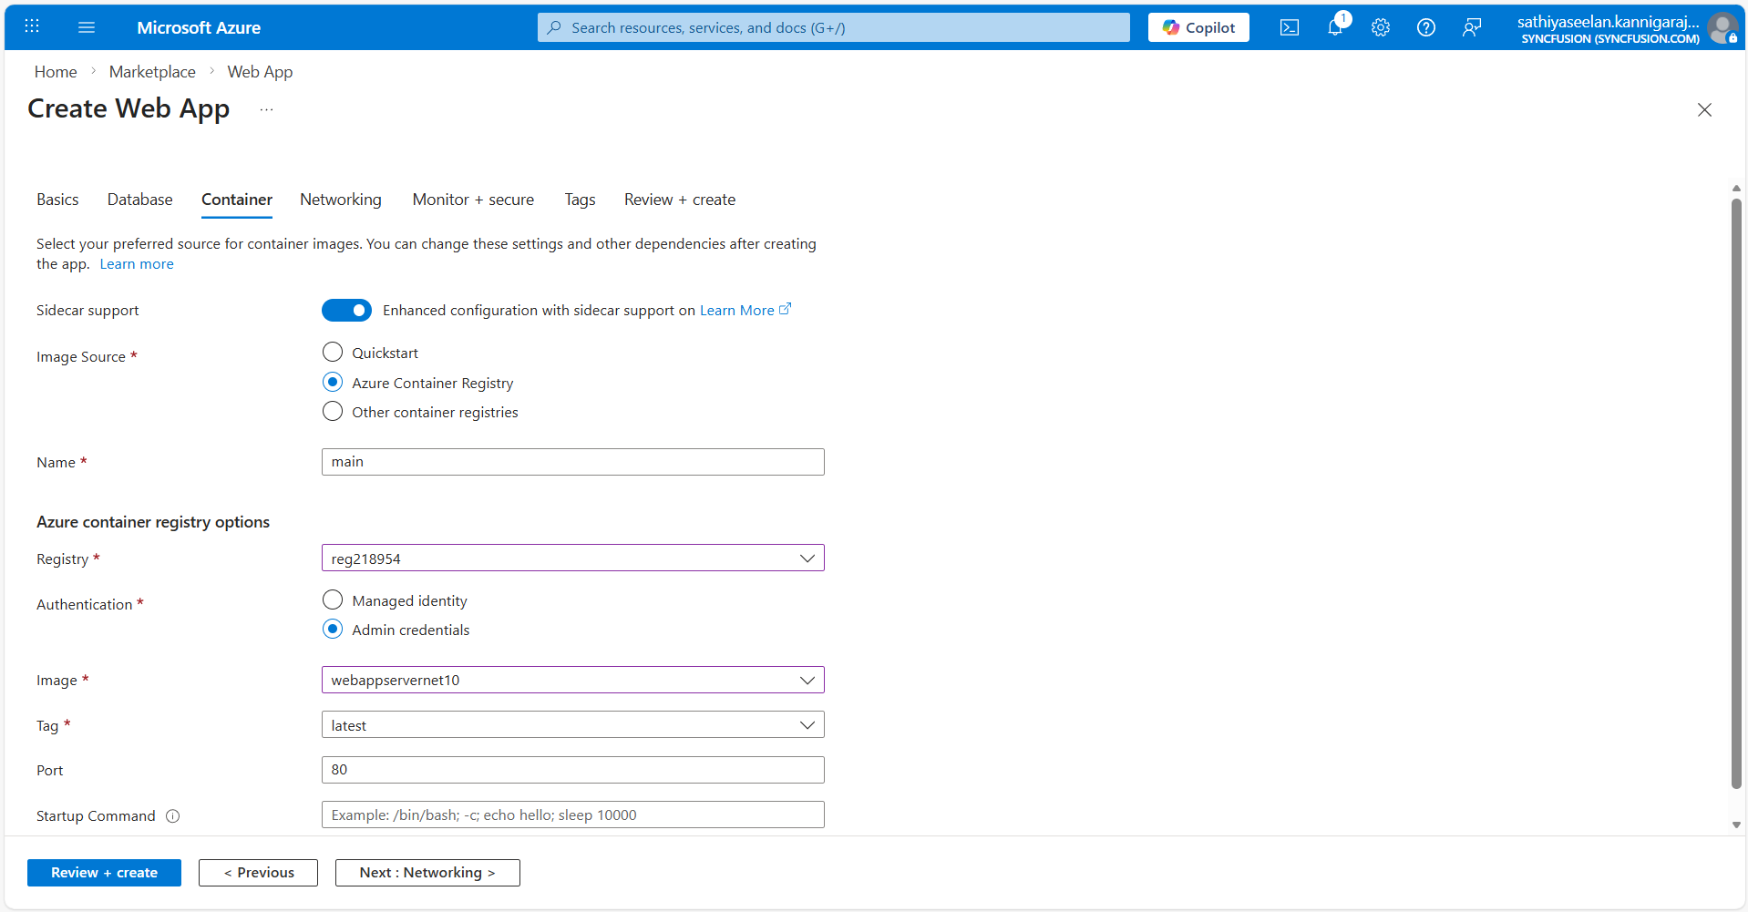This screenshot has height=912, width=1748.
Task: Click the blue Review + create button
Action: click(104, 873)
